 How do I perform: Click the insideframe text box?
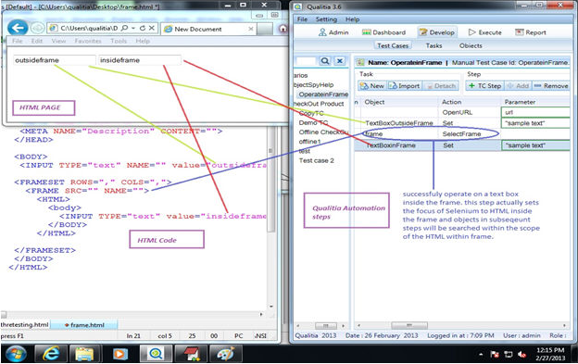pyautogui.click(x=140, y=60)
